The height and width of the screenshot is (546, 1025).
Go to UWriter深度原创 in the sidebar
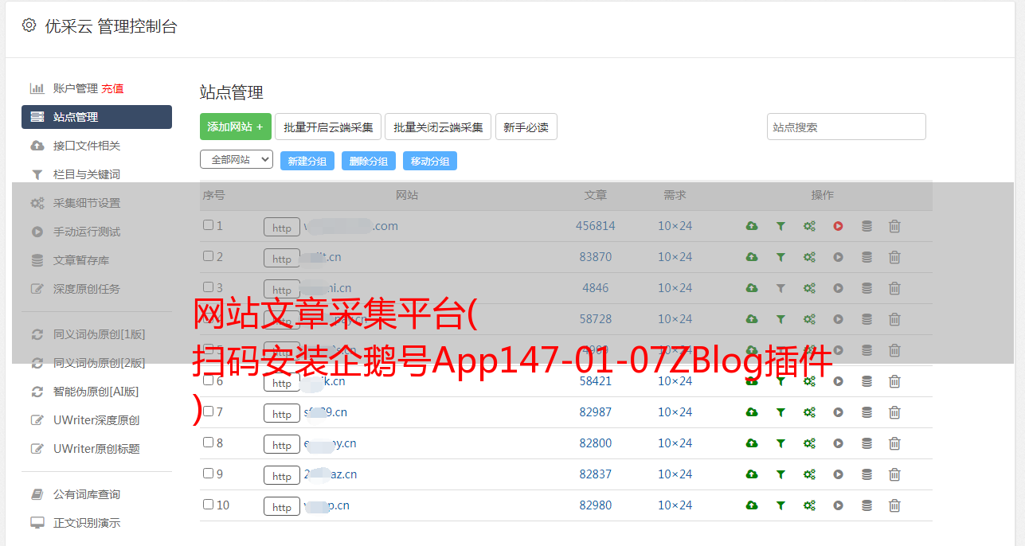[96, 420]
